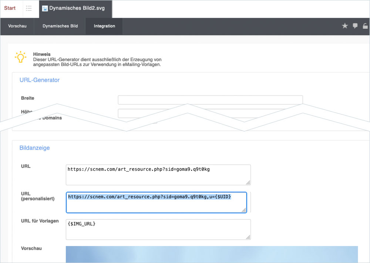Switch to the Vorschau tab
This screenshot has width=370, height=263.
17,26
